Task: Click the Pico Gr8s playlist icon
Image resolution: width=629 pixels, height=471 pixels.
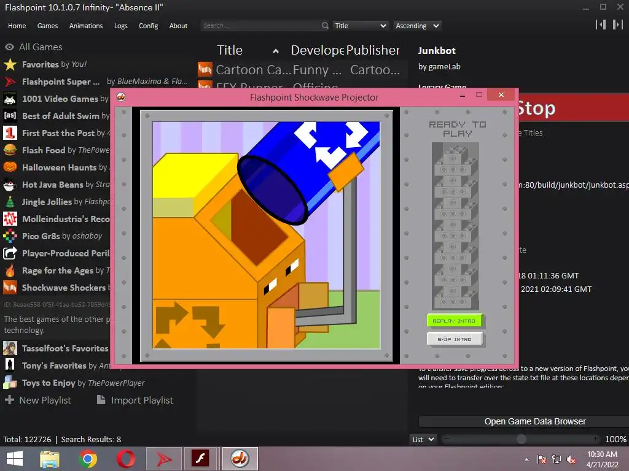Action: tap(10, 236)
